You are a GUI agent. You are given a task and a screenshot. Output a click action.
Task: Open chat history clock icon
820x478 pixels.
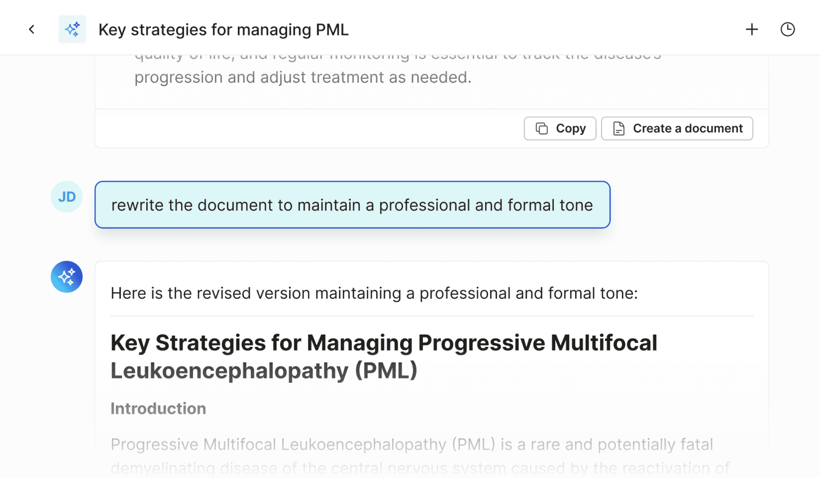pos(787,29)
